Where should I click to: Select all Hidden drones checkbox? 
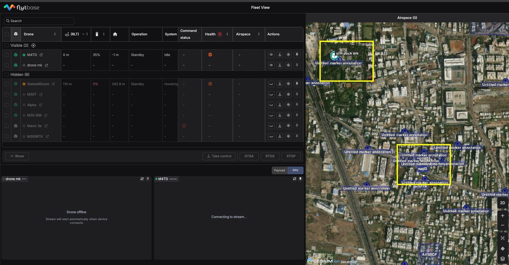click(7, 74)
